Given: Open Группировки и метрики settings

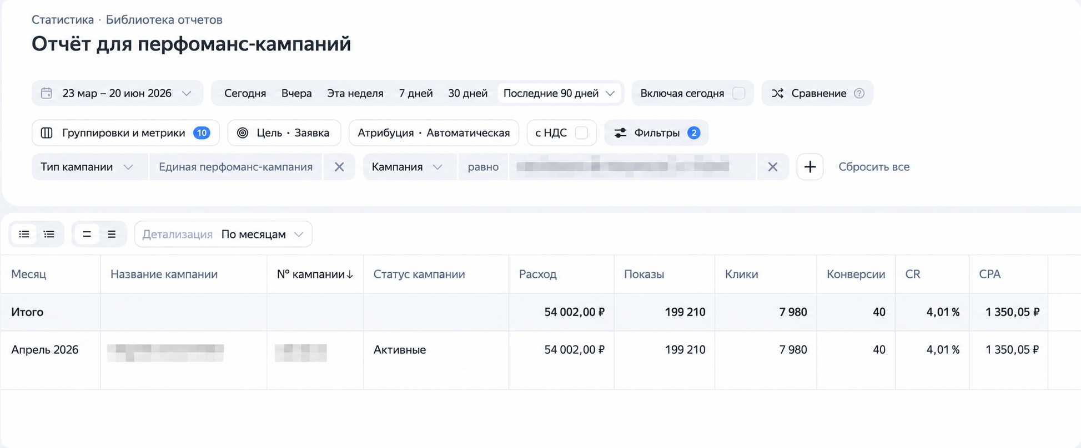Looking at the screenshot, I should click(x=125, y=133).
